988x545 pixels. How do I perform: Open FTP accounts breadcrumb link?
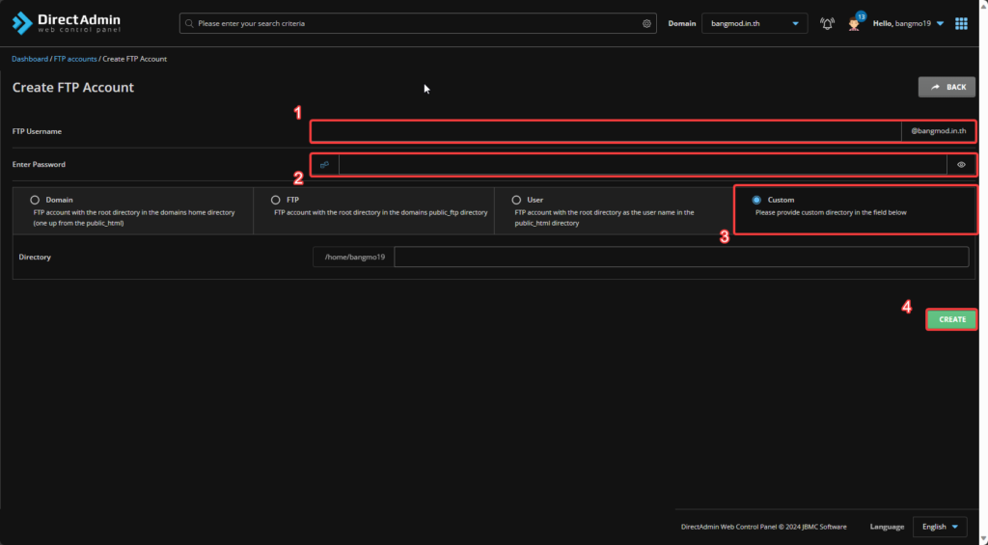point(75,59)
